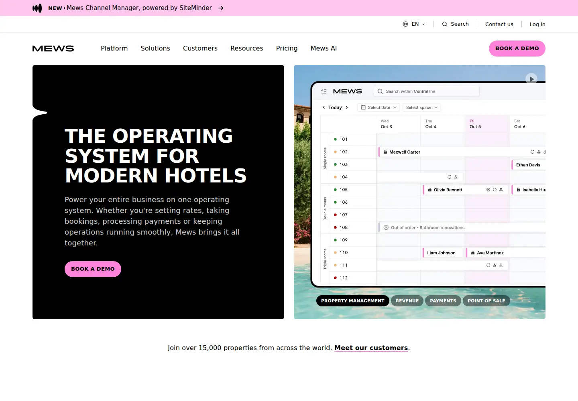The image size is (578, 401).
Task: Click the people icon on room 104 block
Action: (x=456, y=177)
